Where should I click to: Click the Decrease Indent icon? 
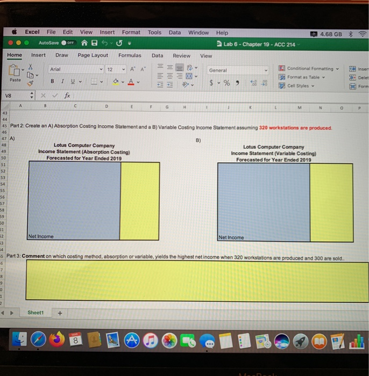(x=160, y=84)
